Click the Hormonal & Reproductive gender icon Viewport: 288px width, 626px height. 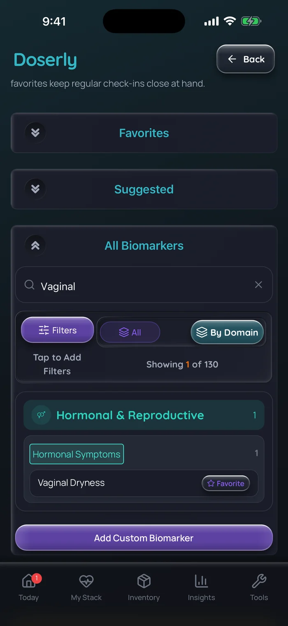41,415
